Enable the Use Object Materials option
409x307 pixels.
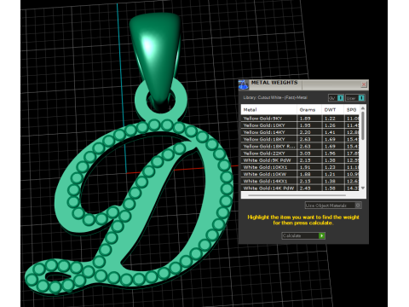(333, 206)
